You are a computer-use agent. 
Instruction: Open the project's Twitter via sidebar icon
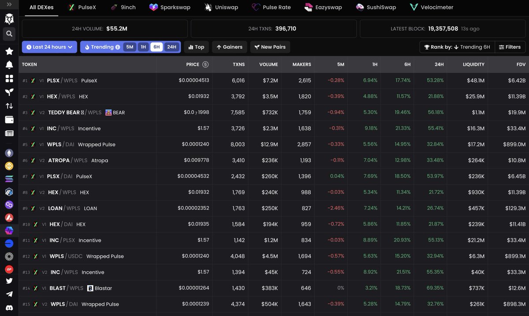click(x=9, y=280)
